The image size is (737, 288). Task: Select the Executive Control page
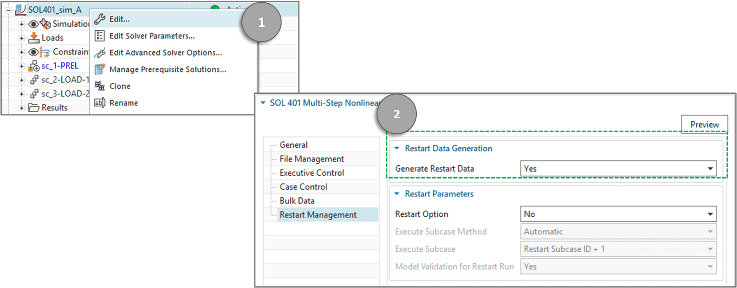point(312,173)
